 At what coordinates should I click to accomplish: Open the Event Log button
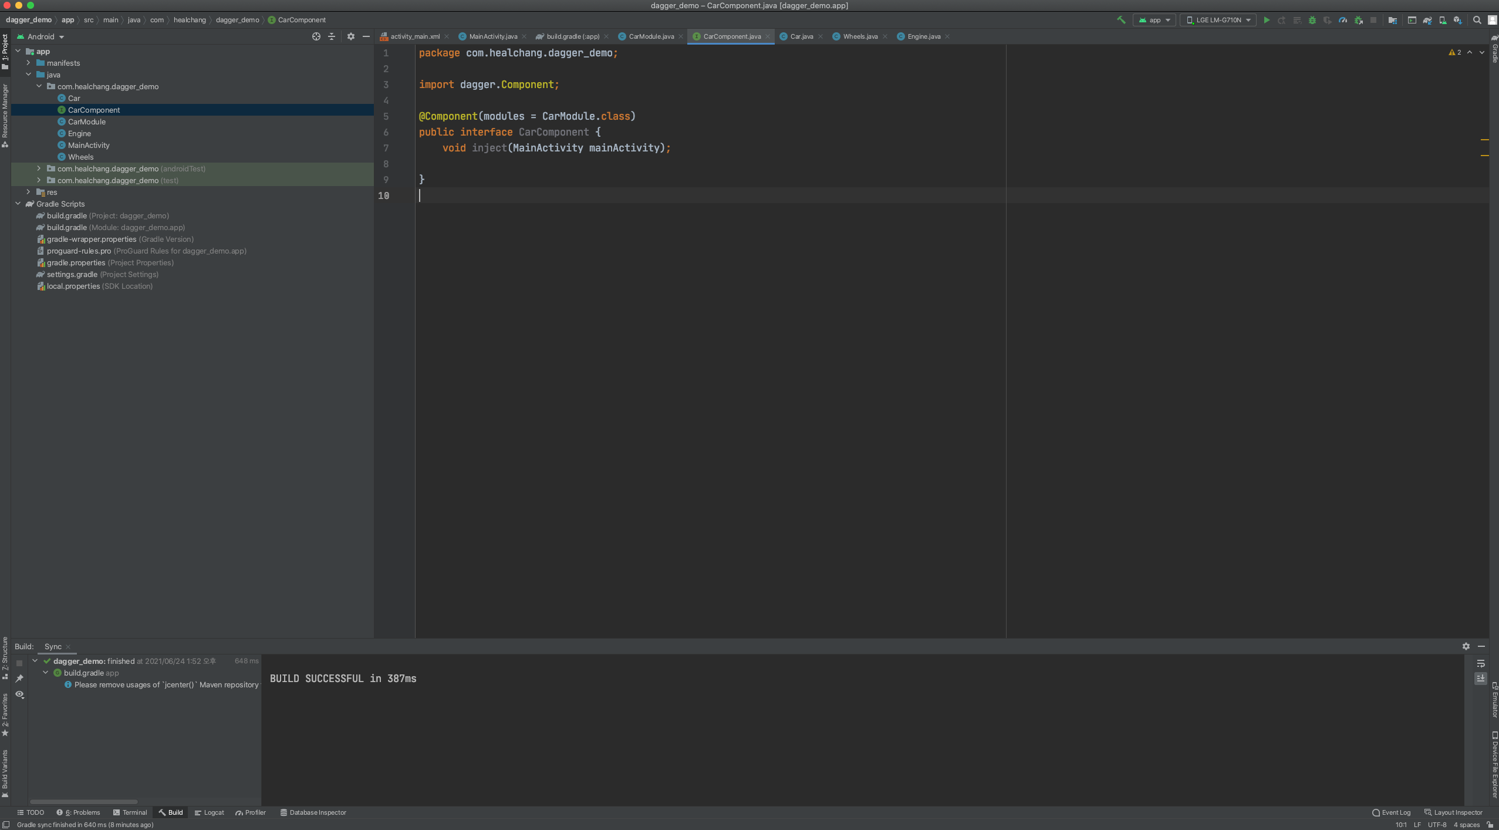click(1391, 812)
